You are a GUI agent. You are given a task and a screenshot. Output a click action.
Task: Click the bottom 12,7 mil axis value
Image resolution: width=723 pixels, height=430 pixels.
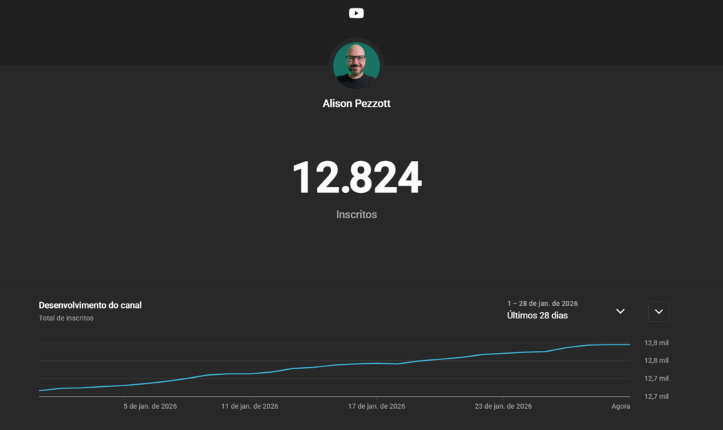click(656, 397)
